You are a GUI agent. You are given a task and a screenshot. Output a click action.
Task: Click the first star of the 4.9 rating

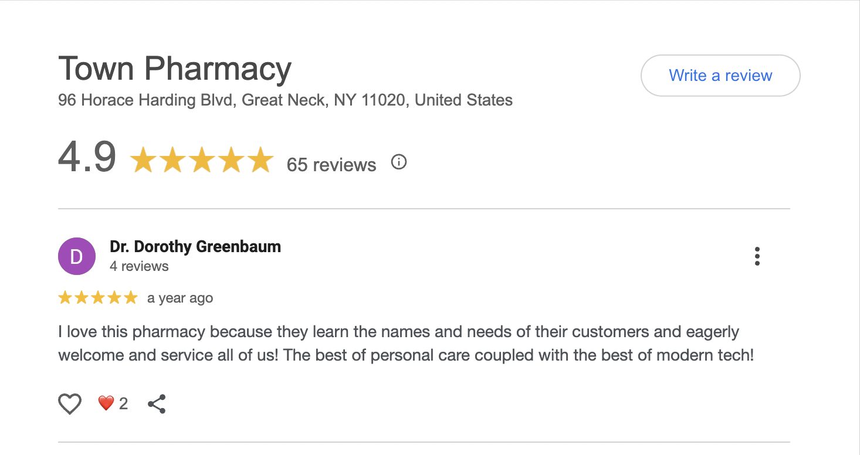(143, 161)
